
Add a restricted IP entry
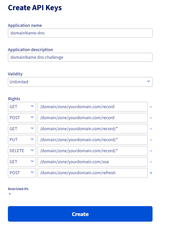(x=10, y=194)
